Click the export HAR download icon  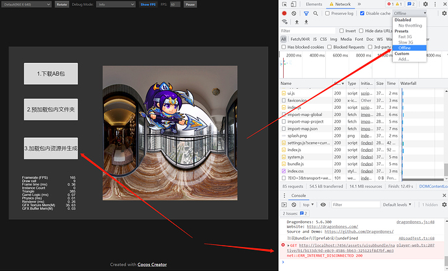(306, 21)
